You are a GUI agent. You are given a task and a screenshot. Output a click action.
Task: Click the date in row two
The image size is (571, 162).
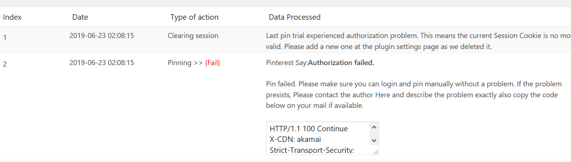pos(101,63)
